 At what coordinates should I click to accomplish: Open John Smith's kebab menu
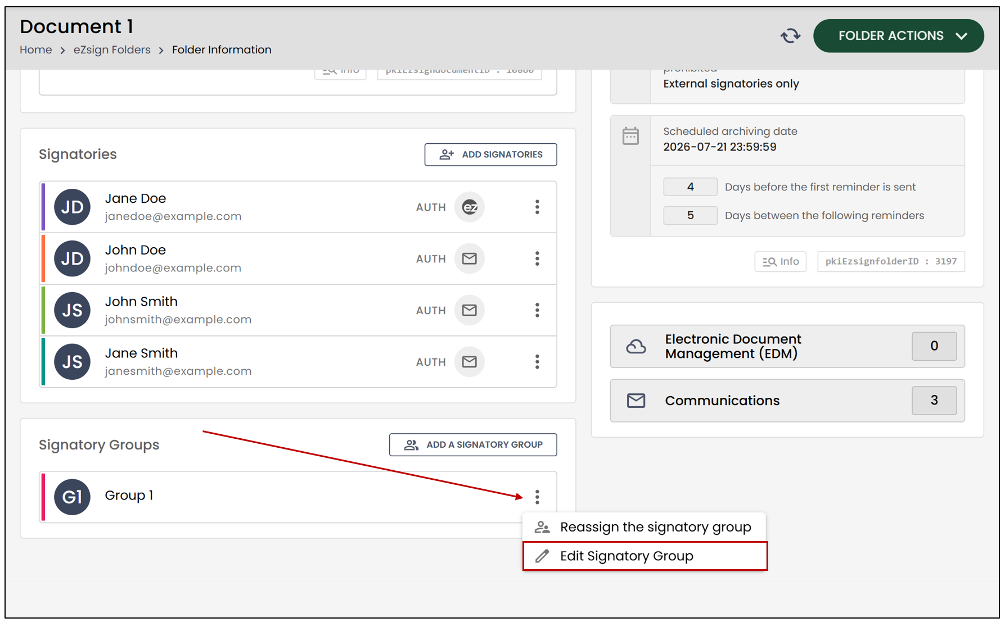(537, 310)
